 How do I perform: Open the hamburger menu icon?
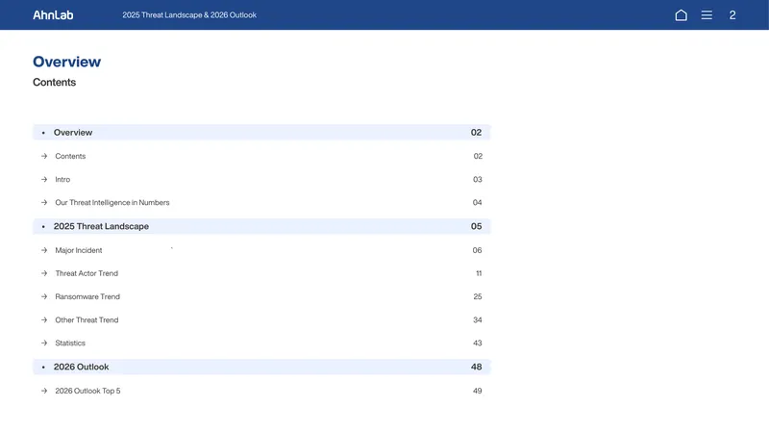tap(707, 15)
